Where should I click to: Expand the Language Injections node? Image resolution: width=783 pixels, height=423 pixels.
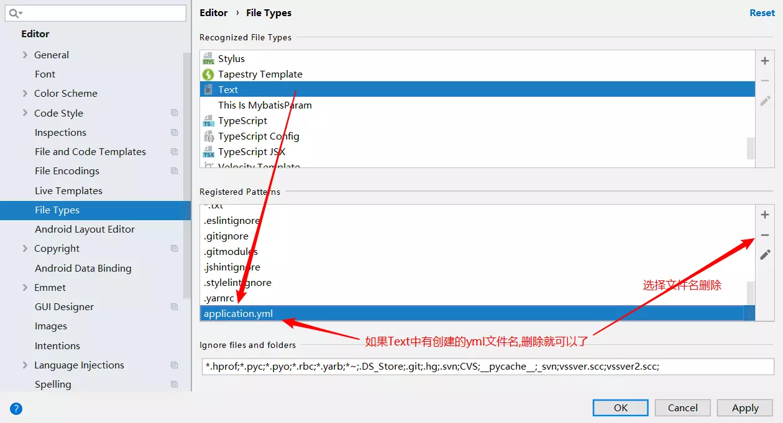(x=25, y=365)
